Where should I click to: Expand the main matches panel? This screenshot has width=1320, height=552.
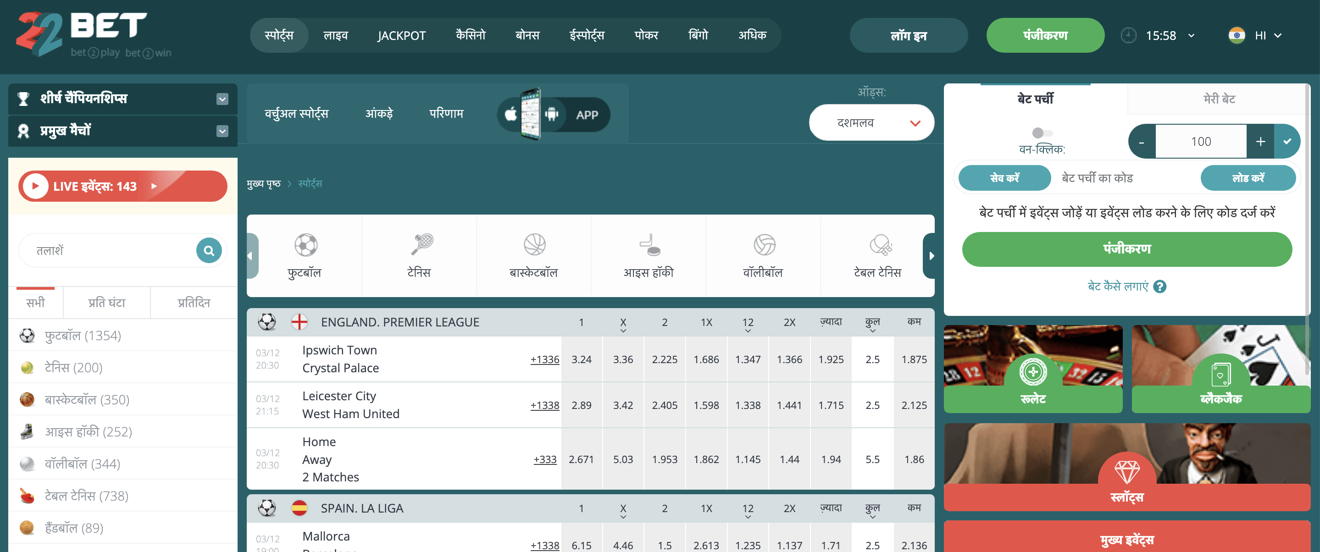222,131
